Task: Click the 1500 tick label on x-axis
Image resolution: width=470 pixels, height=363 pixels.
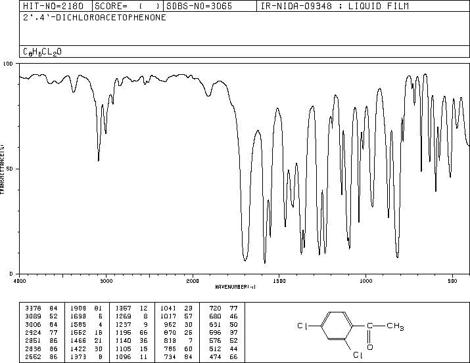Action: (279, 281)
